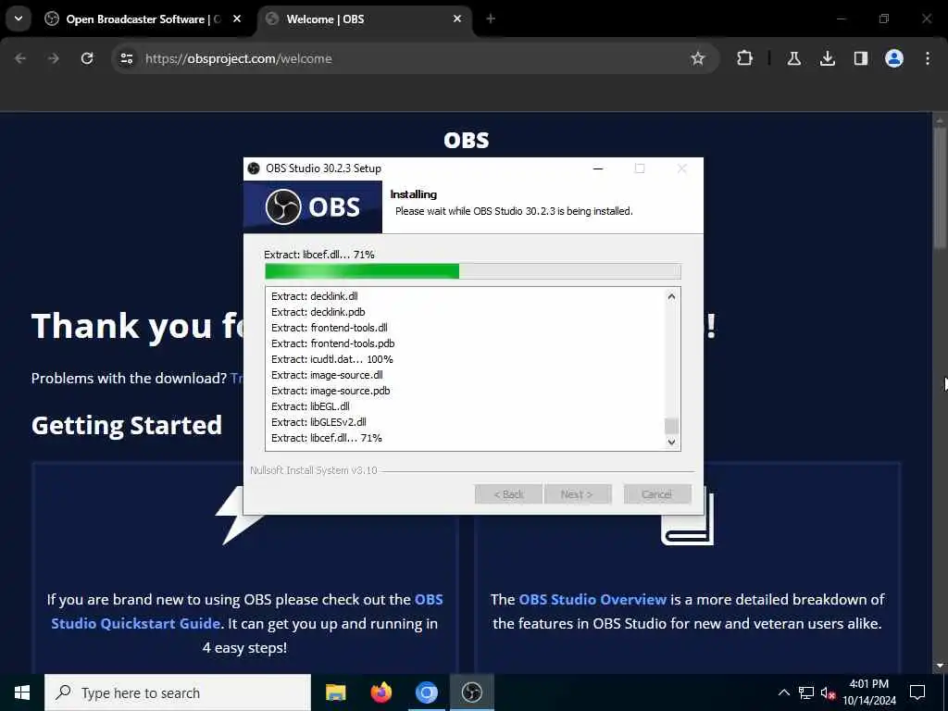The image size is (948, 711).
Task: Click the extract log scrollbar thumb
Action: pyautogui.click(x=671, y=426)
